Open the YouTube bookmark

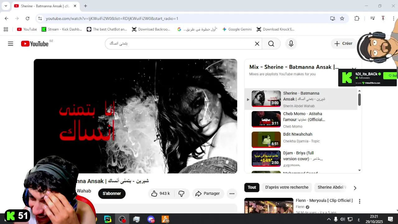point(27,29)
